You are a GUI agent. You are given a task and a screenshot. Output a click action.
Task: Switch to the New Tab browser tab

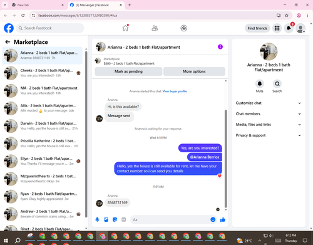[38, 5]
